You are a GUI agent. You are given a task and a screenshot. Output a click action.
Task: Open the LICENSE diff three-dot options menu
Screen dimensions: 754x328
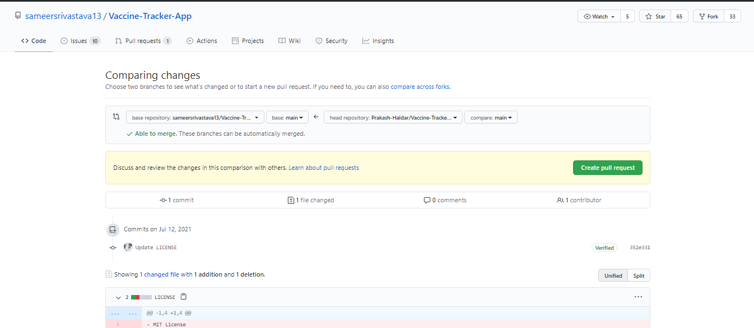point(638,297)
